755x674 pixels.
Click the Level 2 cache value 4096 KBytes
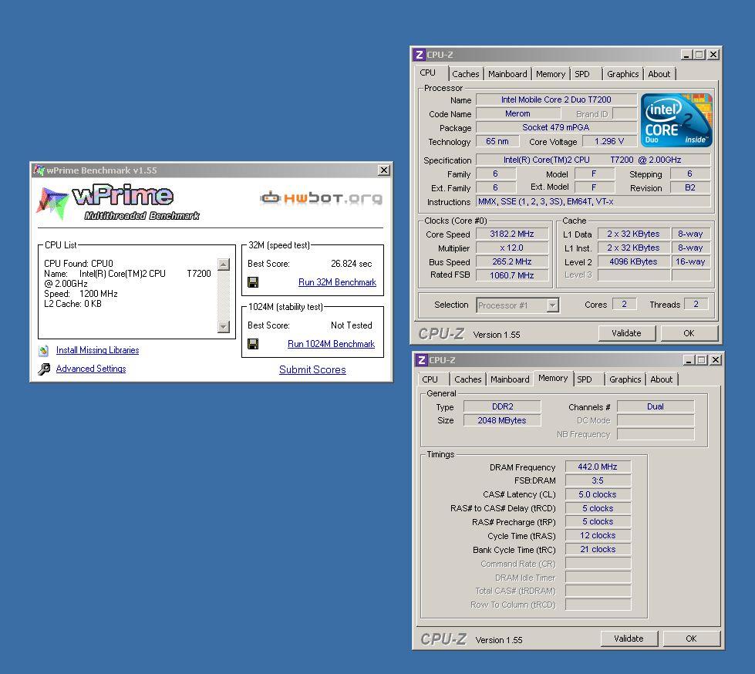tap(633, 261)
